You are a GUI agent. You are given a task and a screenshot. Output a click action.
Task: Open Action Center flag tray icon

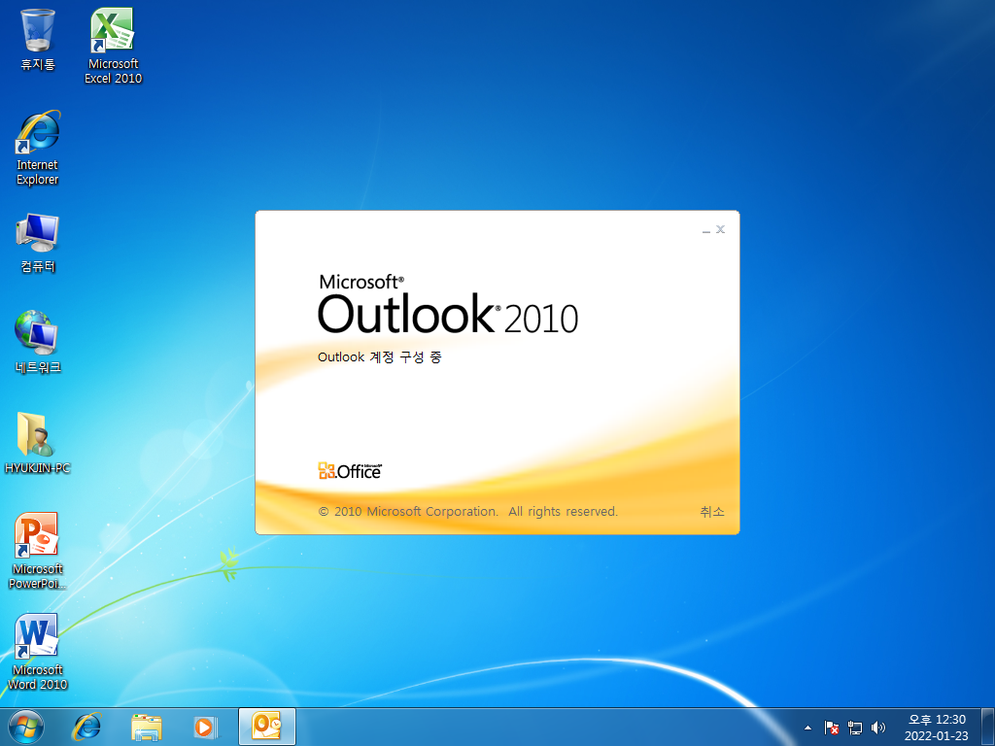point(832,728)
